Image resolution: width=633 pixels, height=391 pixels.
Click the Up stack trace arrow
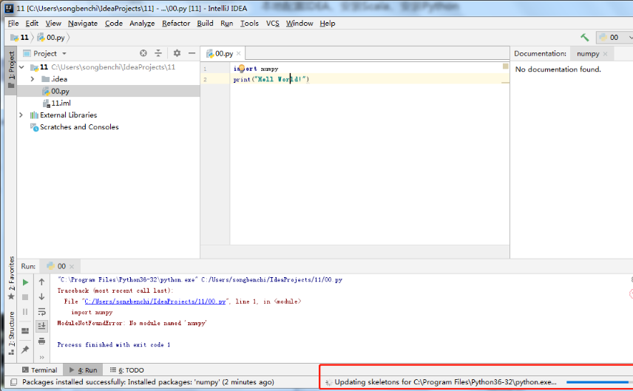click(41, 282)
